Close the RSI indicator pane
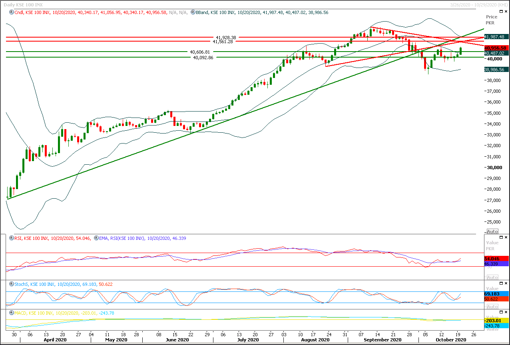The image size is (510, 345). [506, 238]
